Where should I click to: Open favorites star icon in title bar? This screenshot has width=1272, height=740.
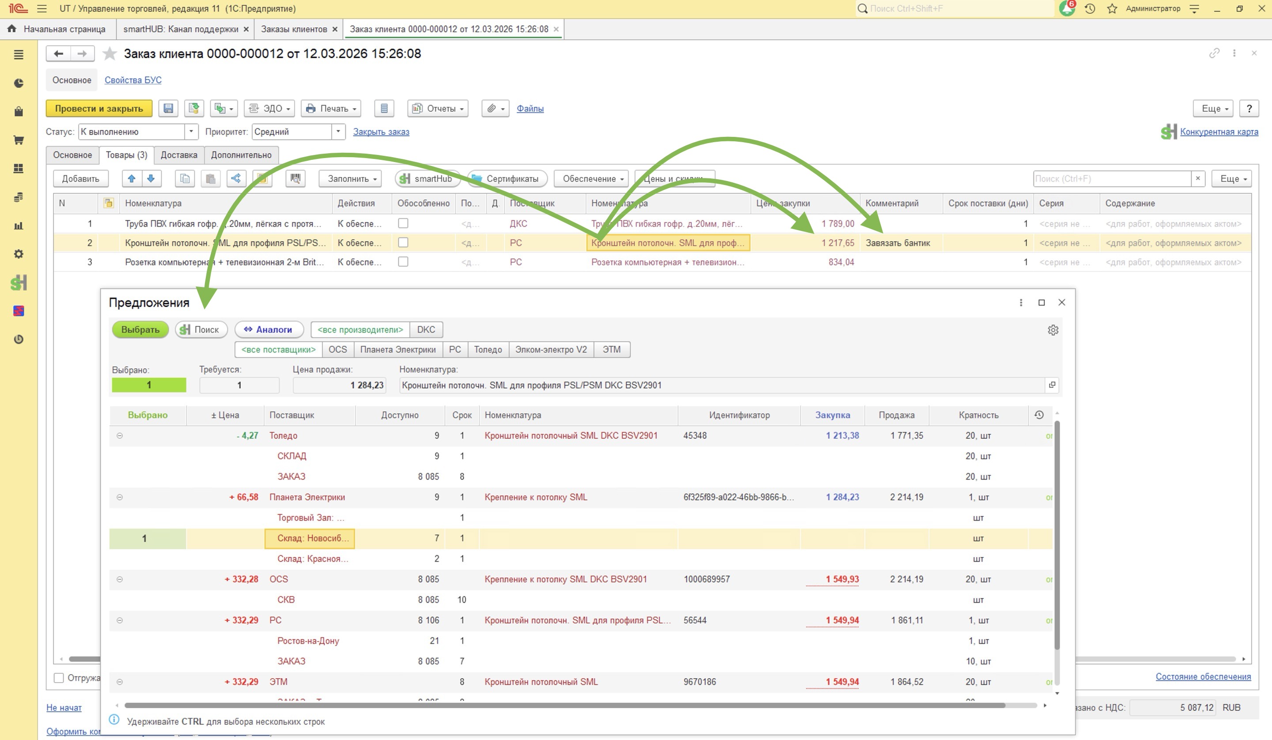pyautogui.click(x=1112, y=8)
